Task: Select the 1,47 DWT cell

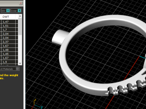Action: pyautogui.click(x=8, y=22)
